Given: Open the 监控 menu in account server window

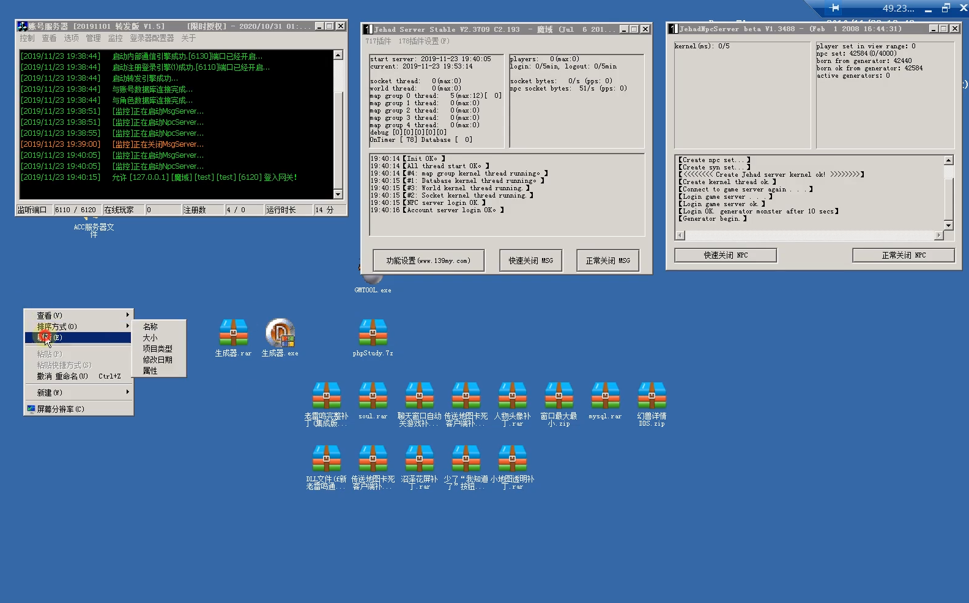Looking at the screenshot, I should pyautogui.click(x=115, y=38).
